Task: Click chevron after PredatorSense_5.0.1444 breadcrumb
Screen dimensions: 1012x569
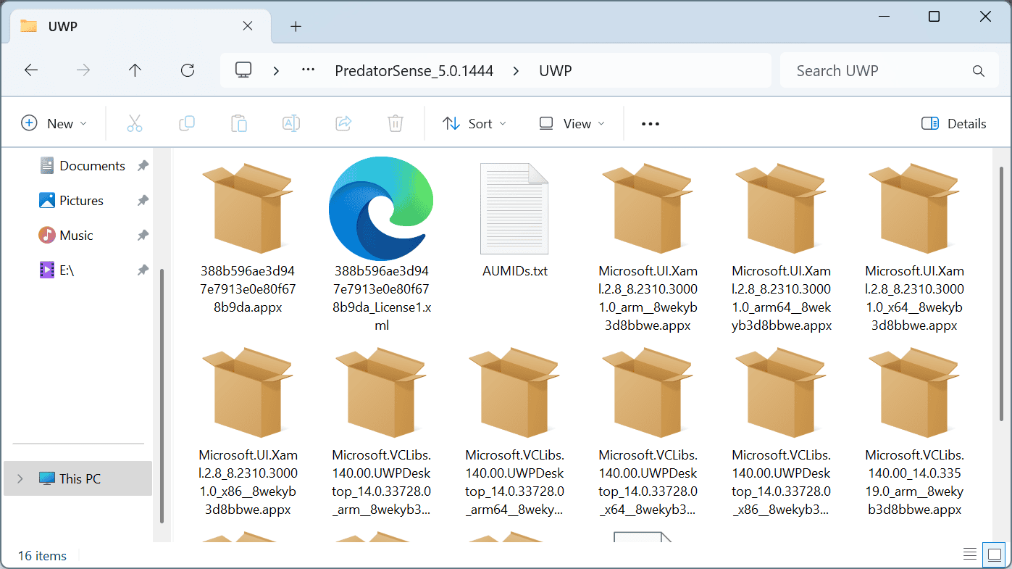Action: 516,71
